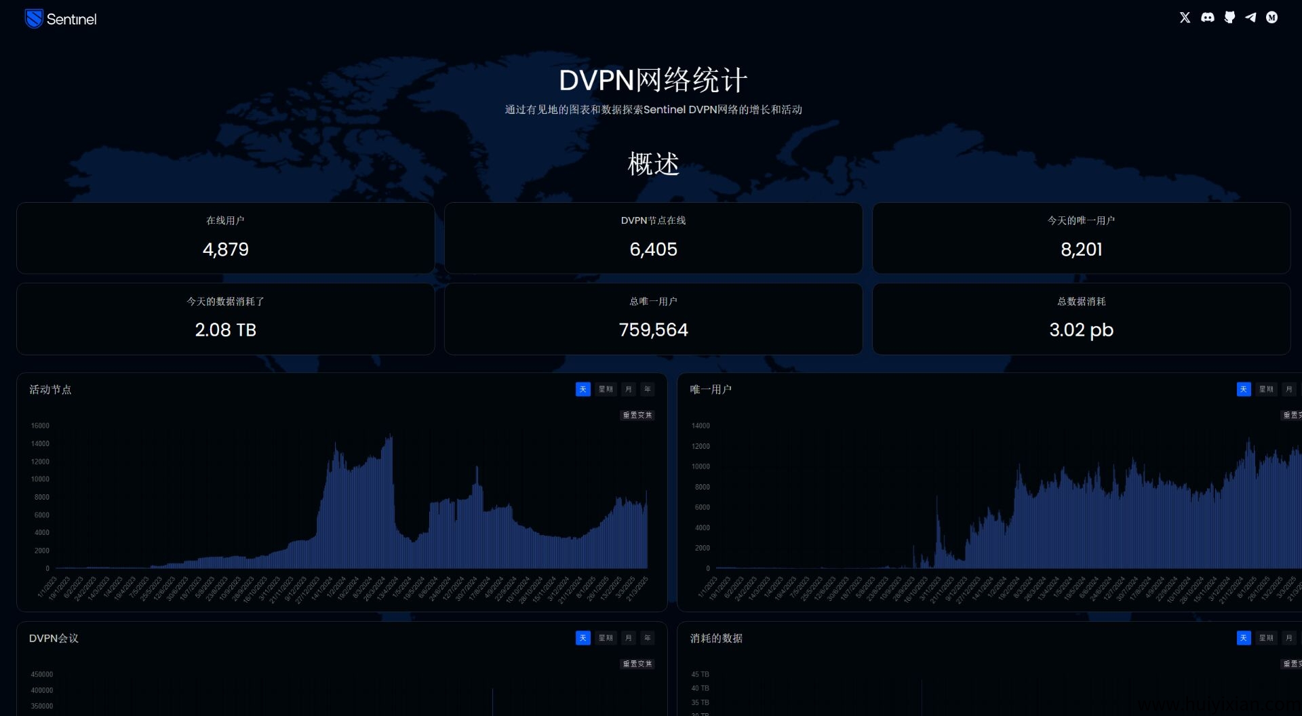Switch DVPN会议 chart to 月 (month)
This screenshot has height=716, width=1302.
(629, 638)
